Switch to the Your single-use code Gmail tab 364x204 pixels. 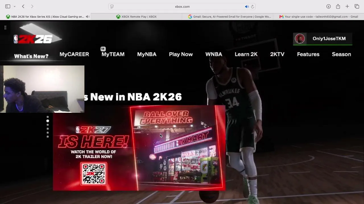tap(318, 17)
